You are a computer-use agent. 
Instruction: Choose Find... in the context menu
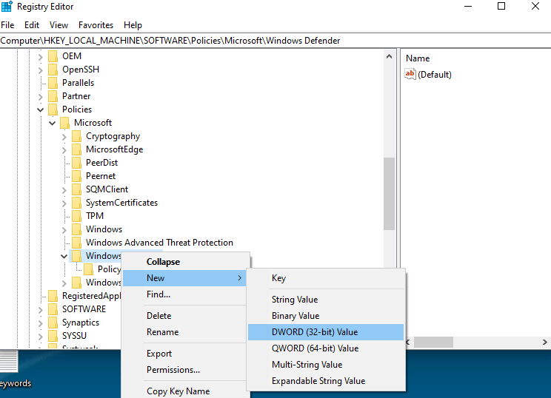pyautogui.click(x=185, y=294)
